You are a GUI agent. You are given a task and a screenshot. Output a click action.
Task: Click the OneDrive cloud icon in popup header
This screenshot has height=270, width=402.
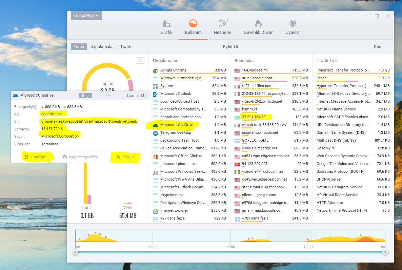point(16,95)
